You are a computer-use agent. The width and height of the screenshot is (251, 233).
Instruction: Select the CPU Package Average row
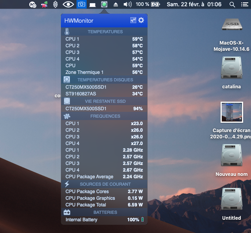104,177
